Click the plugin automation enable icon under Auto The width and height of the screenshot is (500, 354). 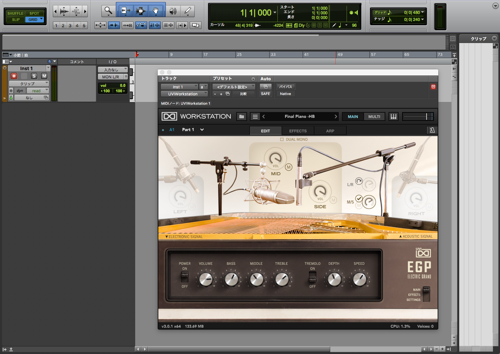click(266, 87)
